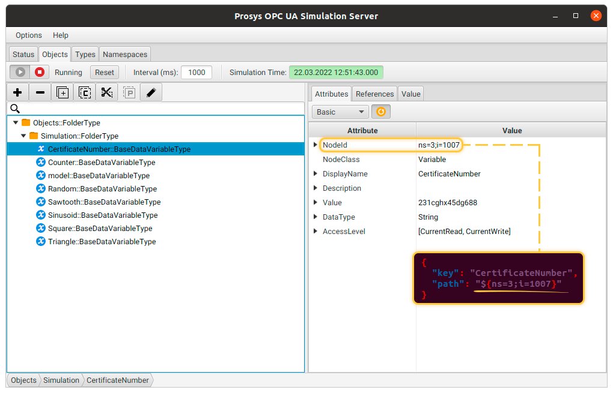Open the Value tab
The height and width of the screenshot is (393, 613).
[411, 94]
